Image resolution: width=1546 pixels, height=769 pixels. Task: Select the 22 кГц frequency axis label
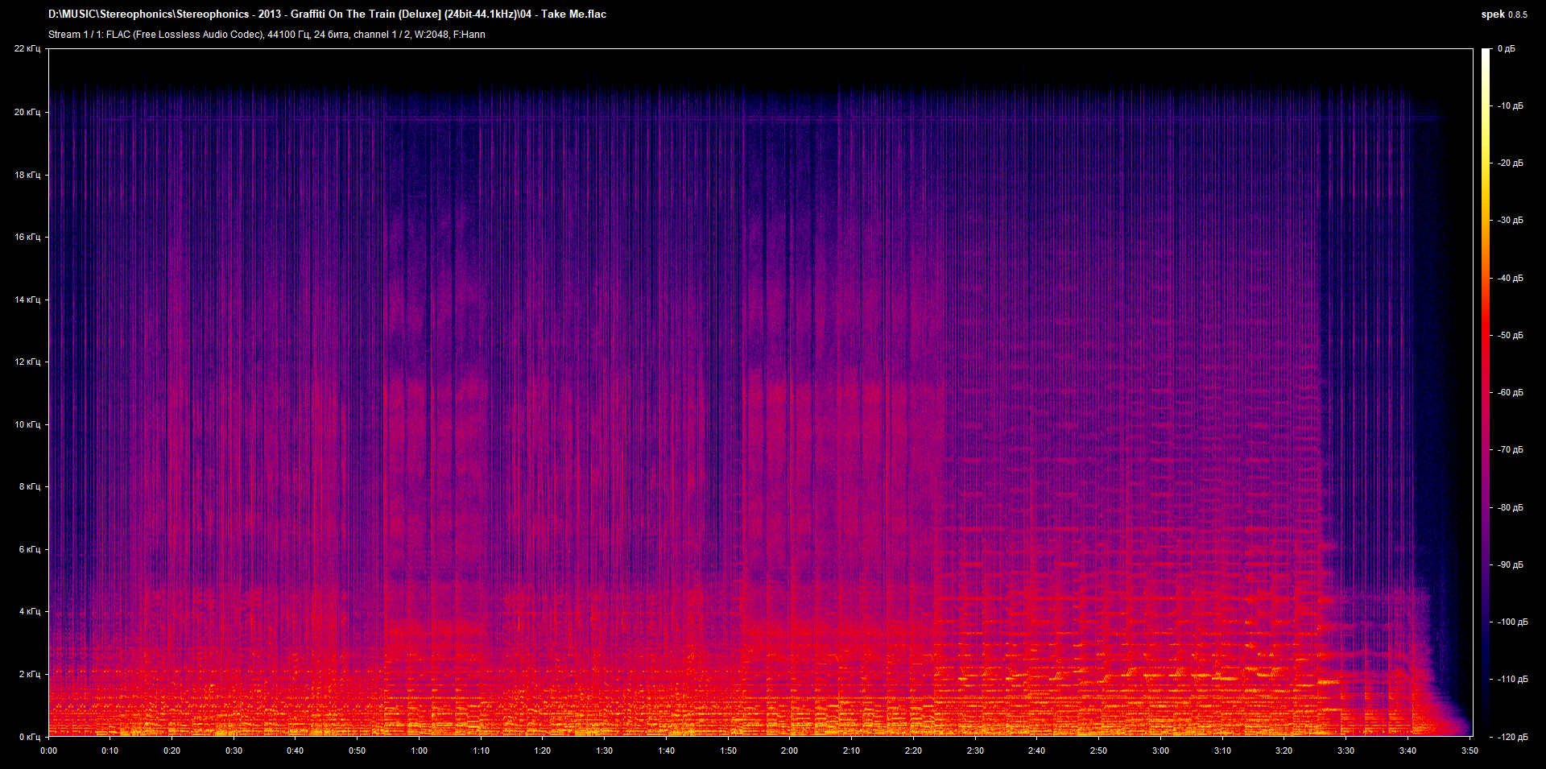click(27, 48)
